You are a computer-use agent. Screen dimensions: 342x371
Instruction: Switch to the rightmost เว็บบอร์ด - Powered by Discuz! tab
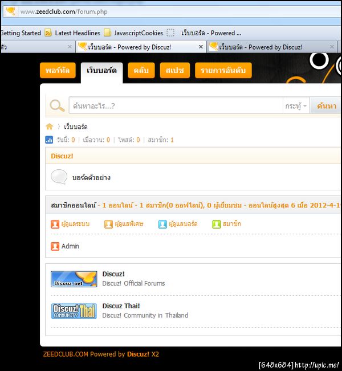coord(272,47)
